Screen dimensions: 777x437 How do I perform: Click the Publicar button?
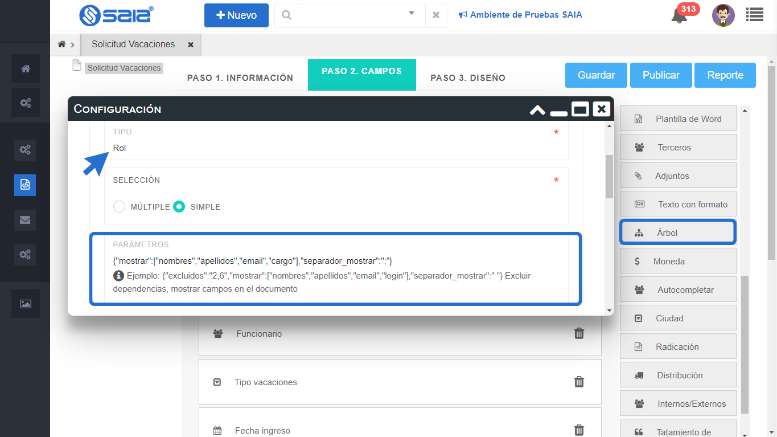tap(661, 75)
